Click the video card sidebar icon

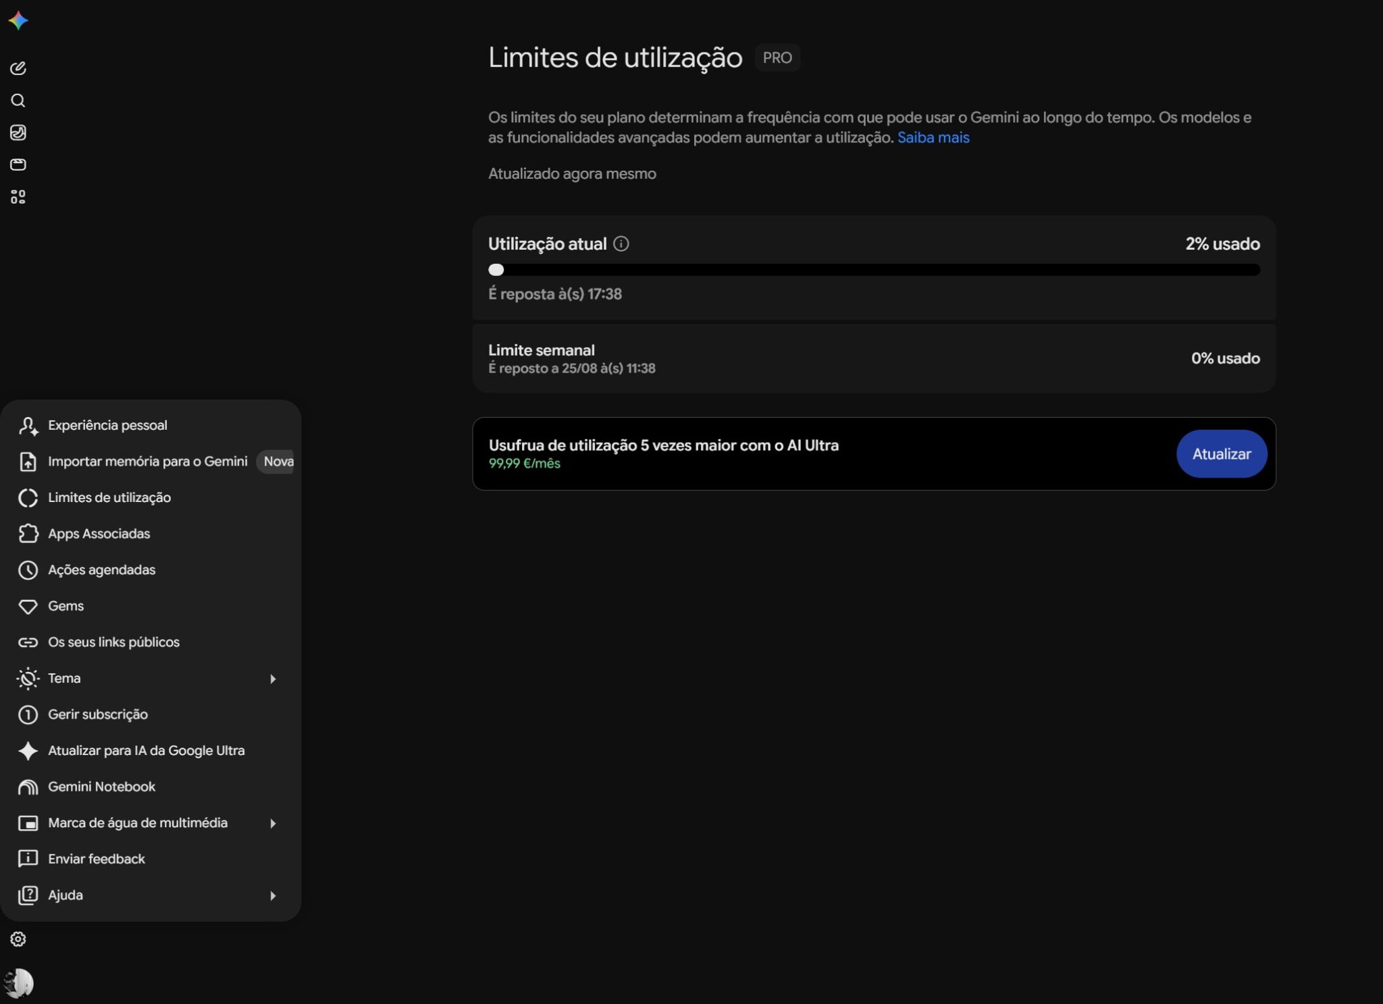[x=18, y=165]
